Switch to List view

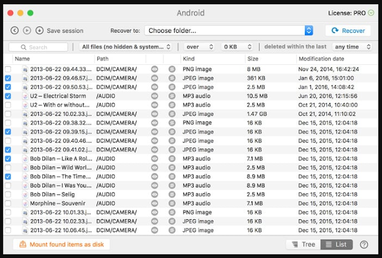pos(337,244)
